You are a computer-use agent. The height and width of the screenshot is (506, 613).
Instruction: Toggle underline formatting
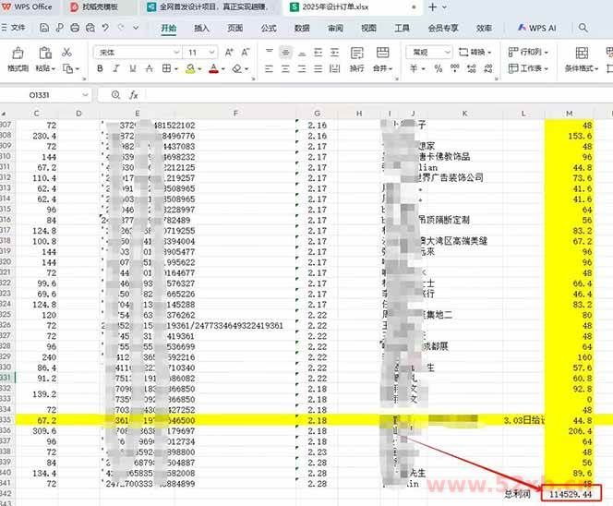tap(133, 69)
